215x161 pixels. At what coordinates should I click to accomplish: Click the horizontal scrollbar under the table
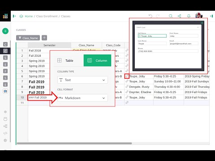[74, 143]
